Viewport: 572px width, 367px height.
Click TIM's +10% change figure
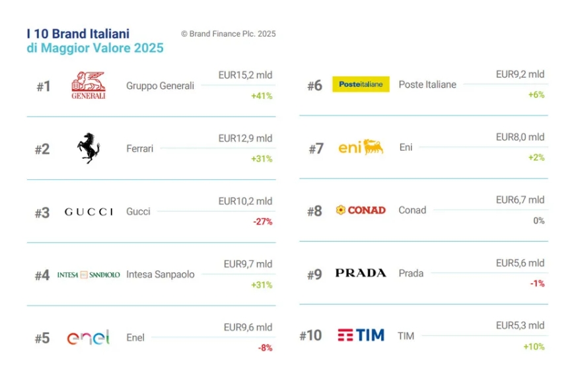tap(534, 347)
